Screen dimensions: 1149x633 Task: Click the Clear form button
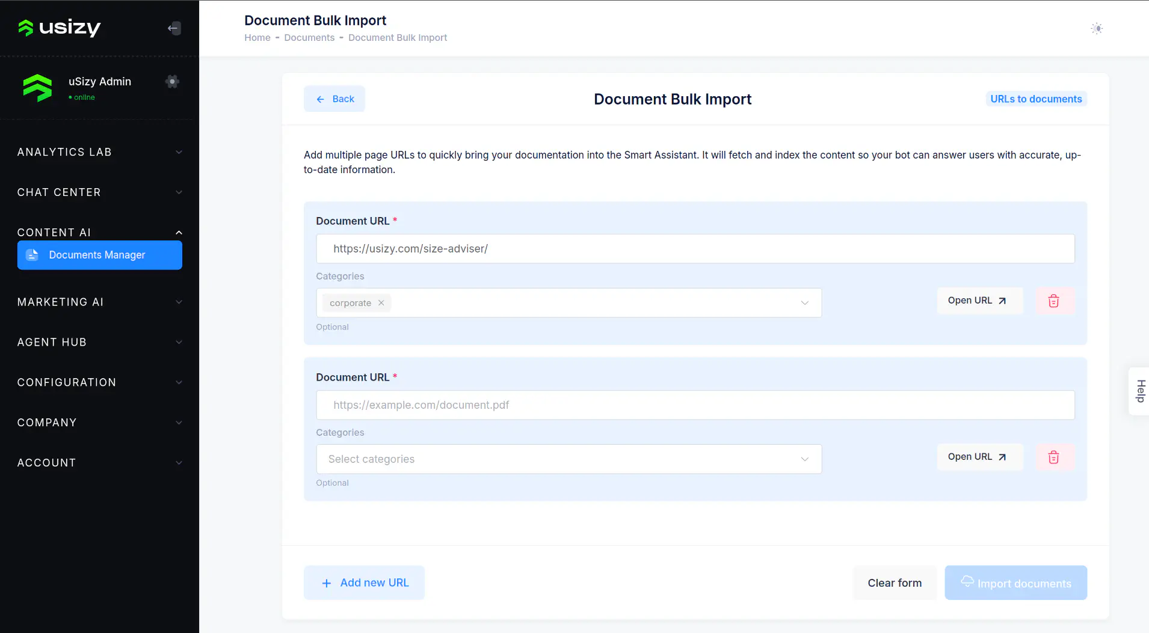(x=894, y=583)
